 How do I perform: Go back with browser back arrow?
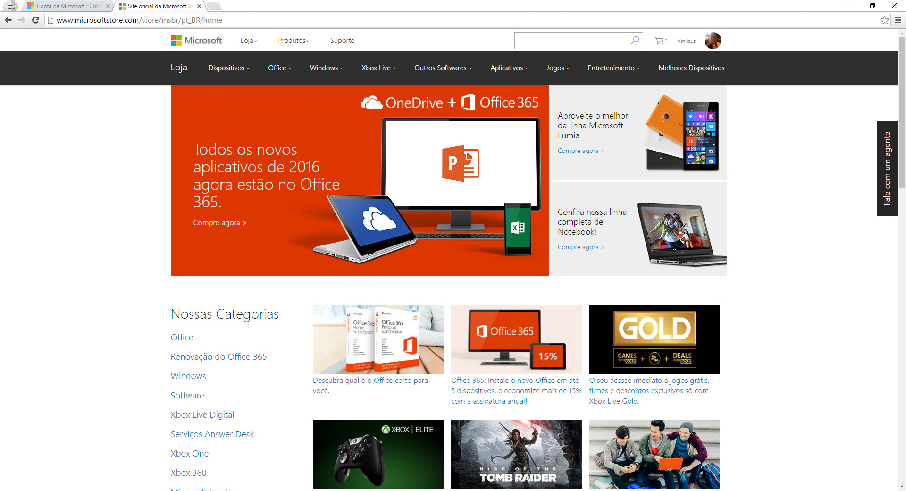[8, 20]
